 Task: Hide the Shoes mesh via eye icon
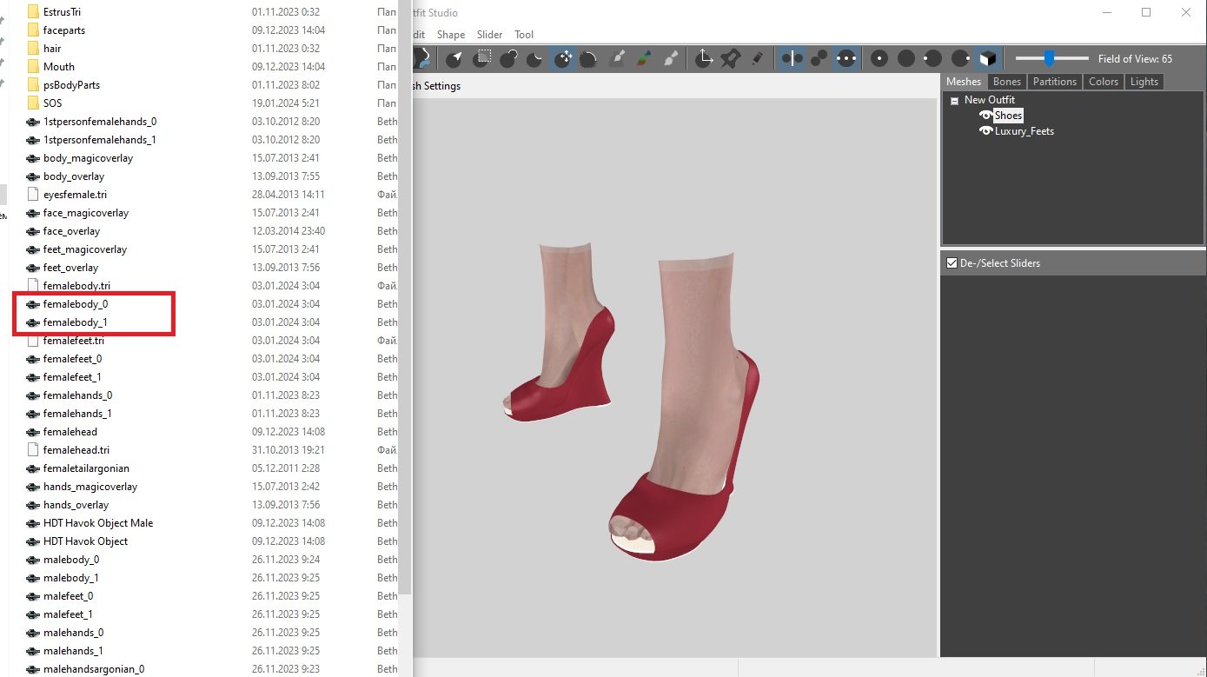tap(985, 116)
